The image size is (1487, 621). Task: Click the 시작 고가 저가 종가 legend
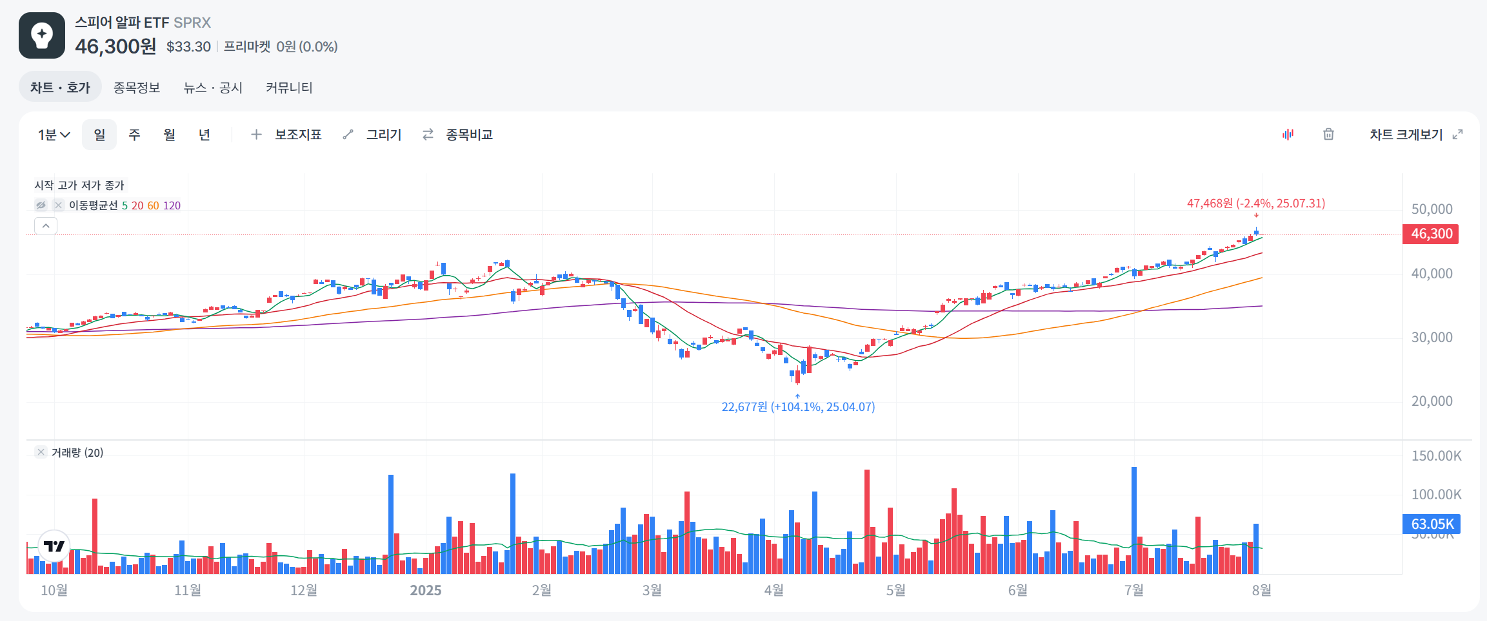[x=79, y=185]
